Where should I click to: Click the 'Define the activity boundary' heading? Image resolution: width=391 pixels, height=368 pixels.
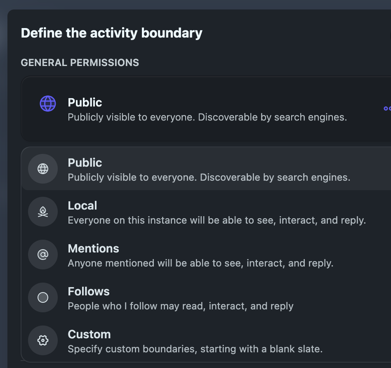click(112, 33)
